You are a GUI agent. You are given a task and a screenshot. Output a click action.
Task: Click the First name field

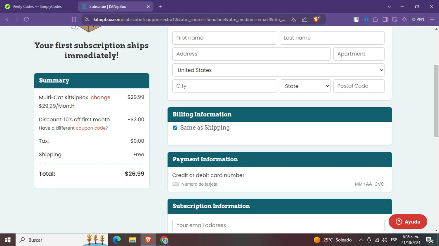pyautogui.click(x=225, y=38)
